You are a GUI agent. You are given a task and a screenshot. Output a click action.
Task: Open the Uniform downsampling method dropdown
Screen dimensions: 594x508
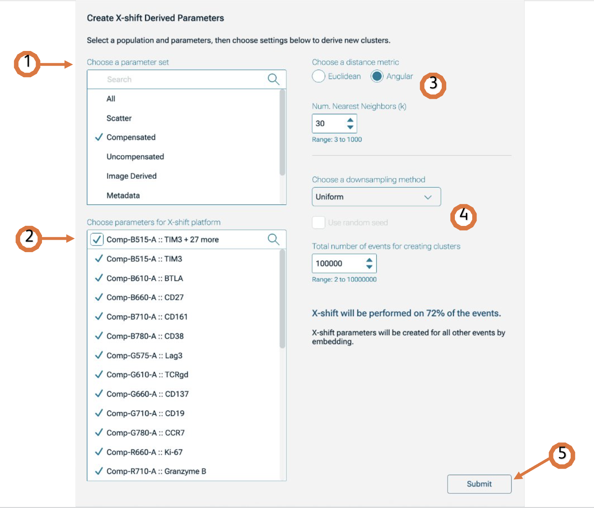376,197
